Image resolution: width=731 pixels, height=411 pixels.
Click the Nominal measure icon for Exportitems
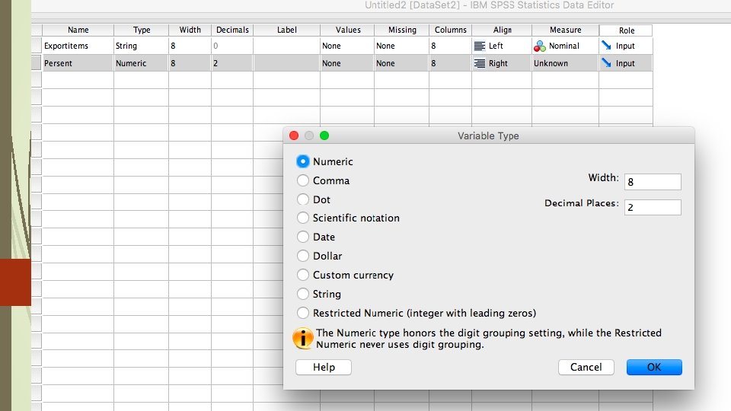click(540, 46)
